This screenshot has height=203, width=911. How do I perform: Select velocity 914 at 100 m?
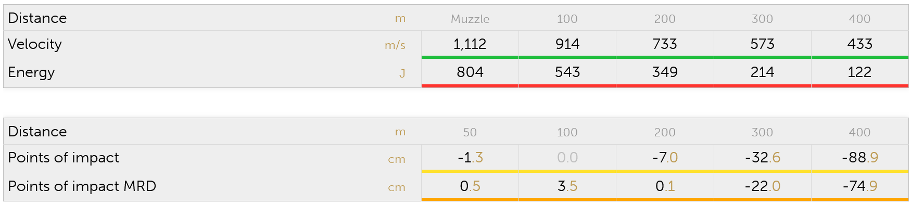(x=567, y=44)
